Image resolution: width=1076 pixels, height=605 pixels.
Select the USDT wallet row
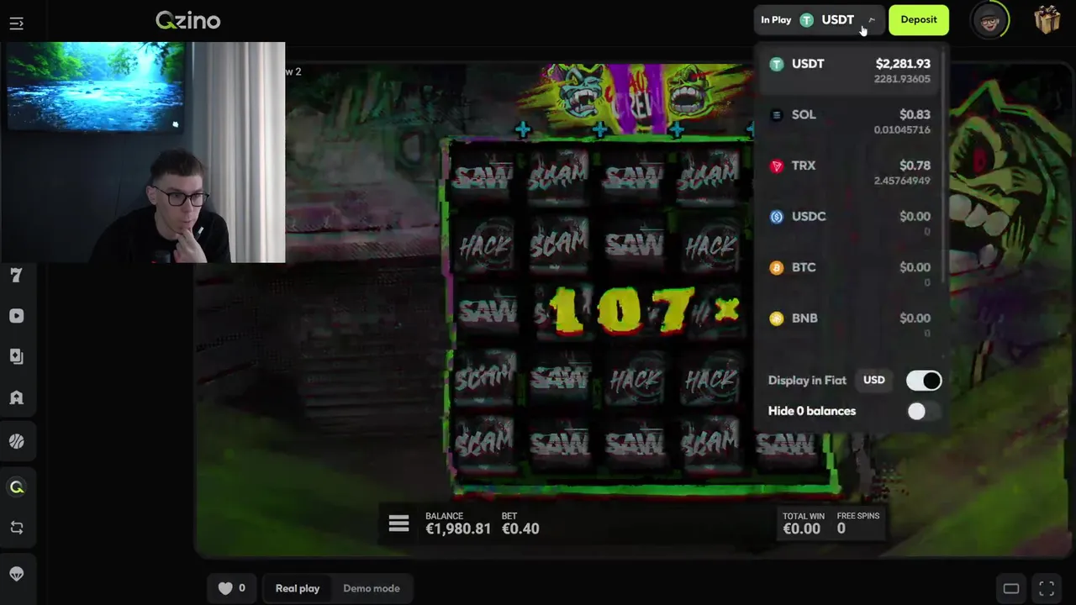pos(849,71)
